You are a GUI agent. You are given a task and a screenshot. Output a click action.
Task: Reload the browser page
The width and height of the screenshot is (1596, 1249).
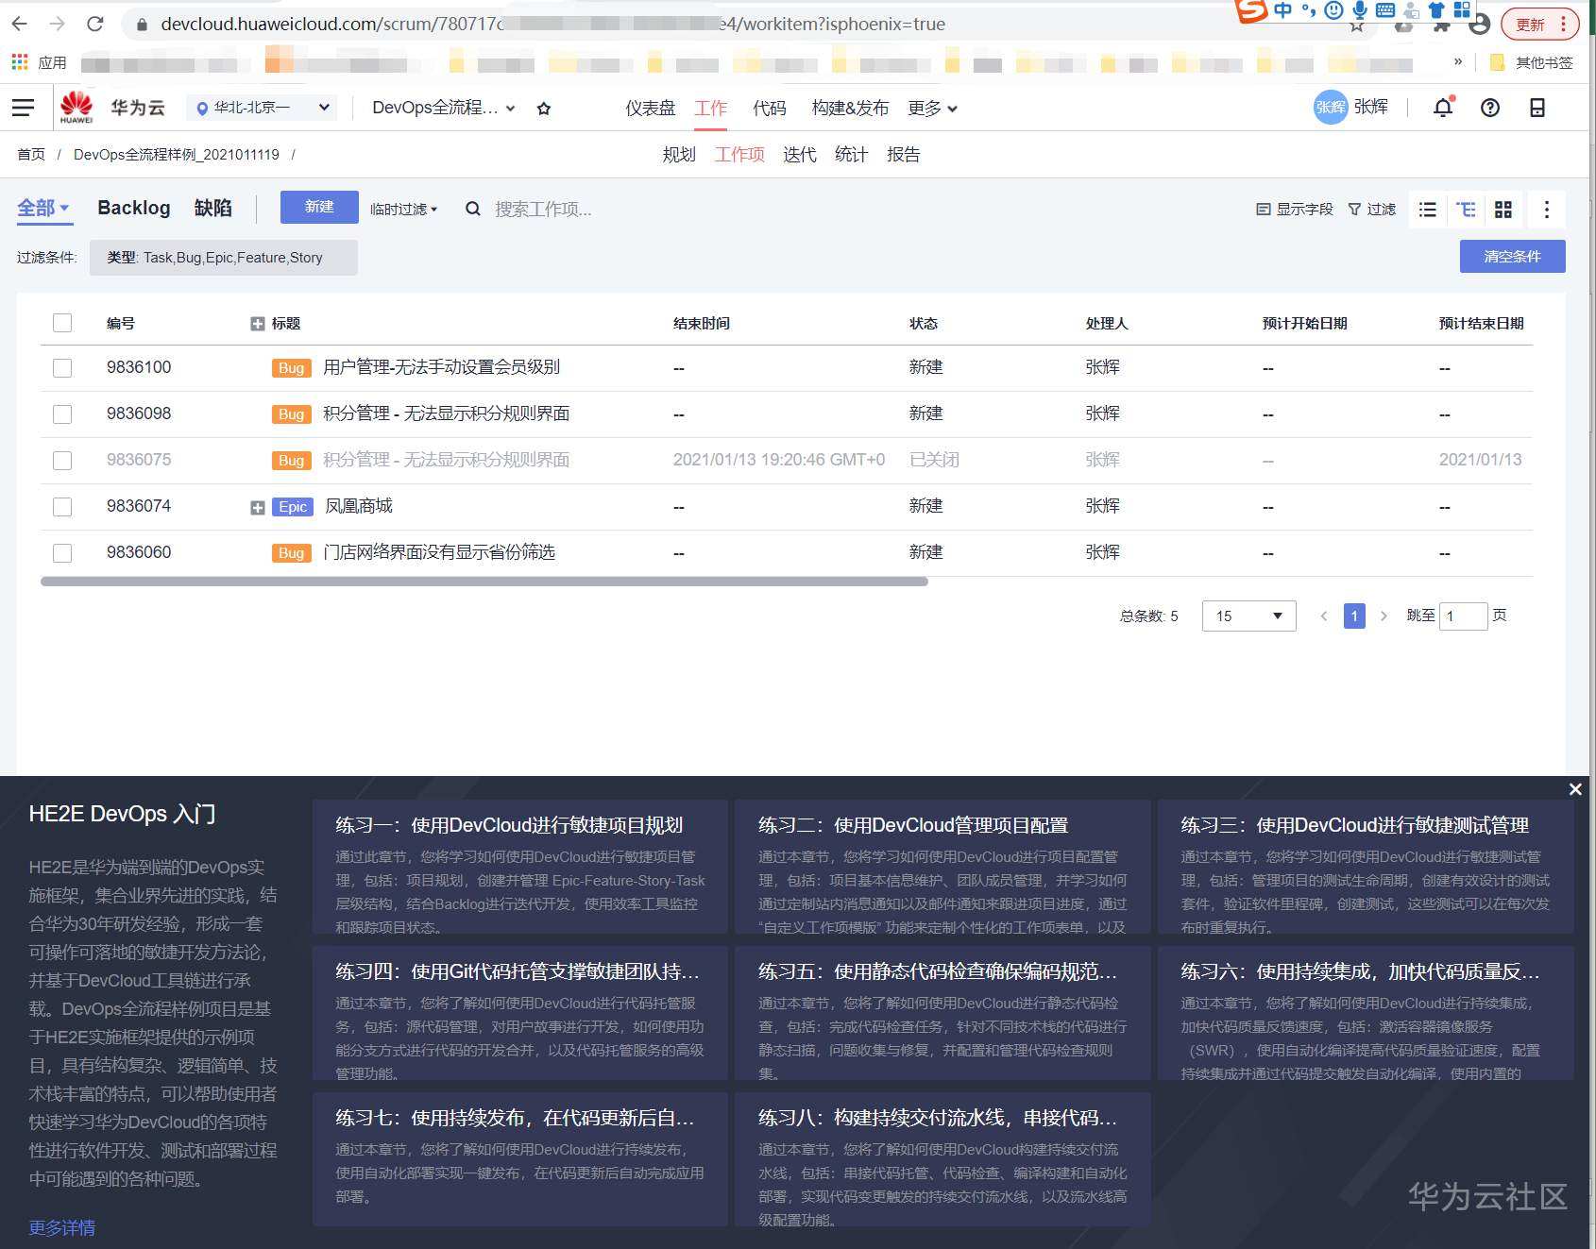(94, 24)
